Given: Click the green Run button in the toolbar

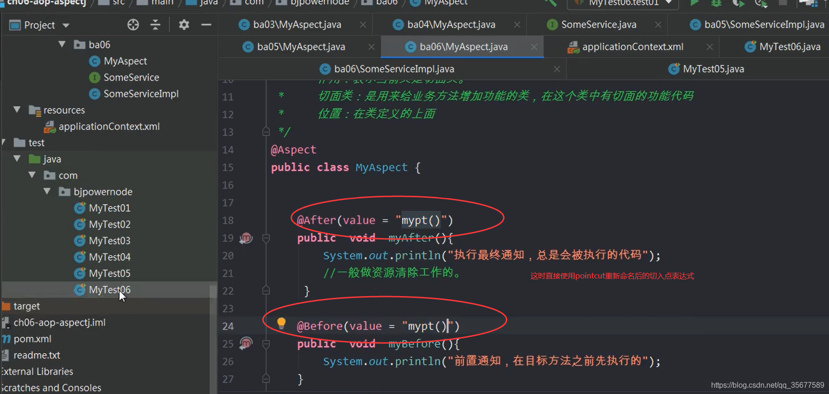Looking at the screenshot, I should coord(694,3).
